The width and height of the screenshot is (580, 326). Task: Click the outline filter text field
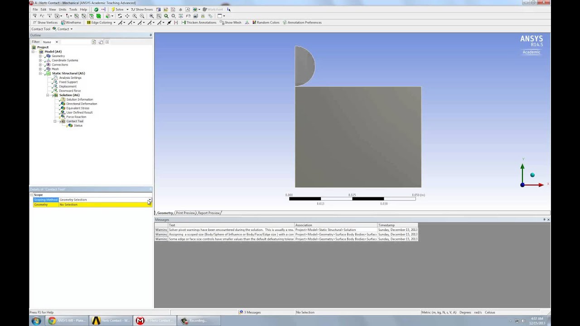76,42
